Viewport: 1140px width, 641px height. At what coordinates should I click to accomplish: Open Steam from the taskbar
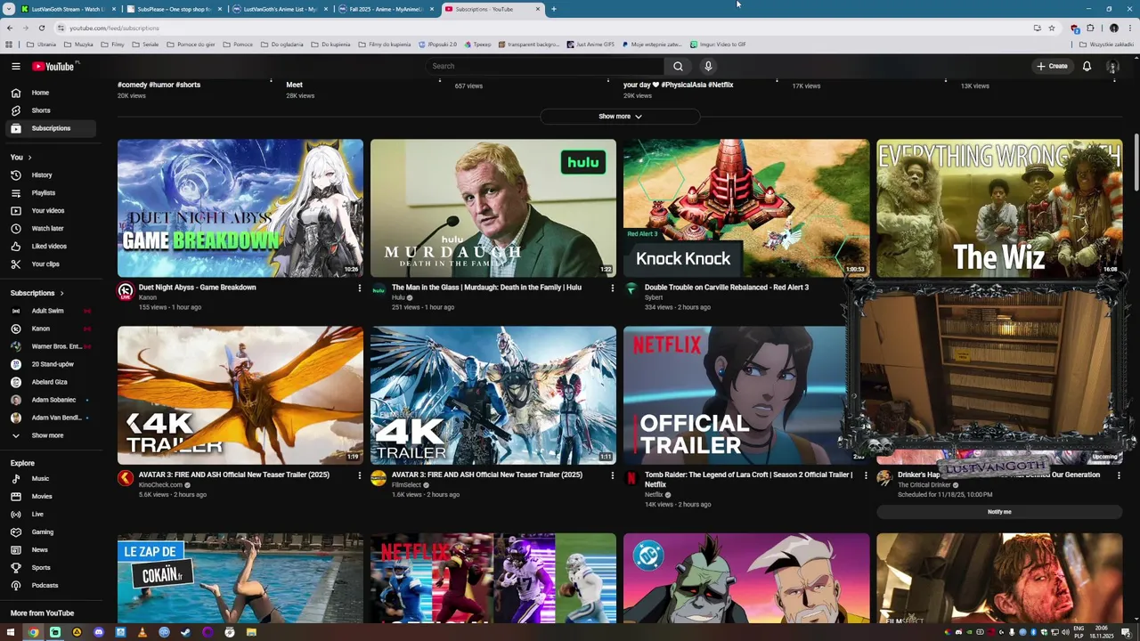click(185, 632)
